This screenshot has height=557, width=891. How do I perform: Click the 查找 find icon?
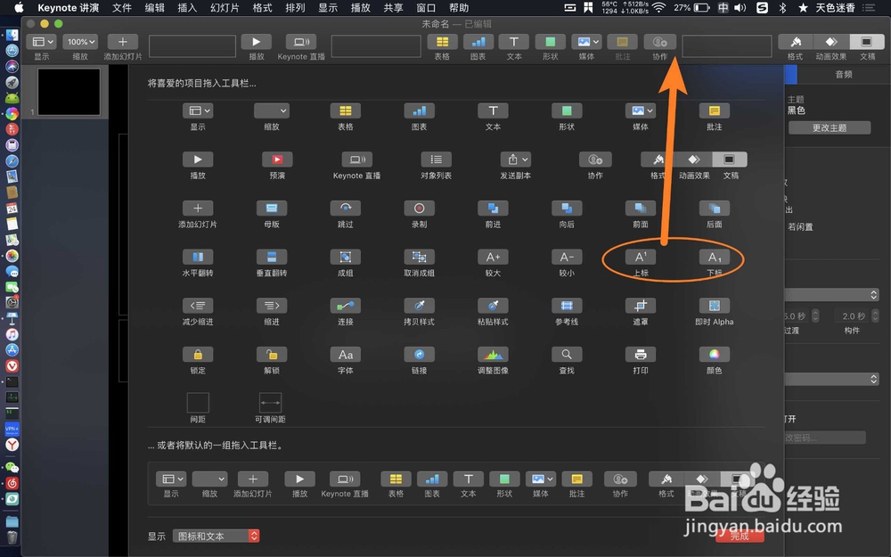tap(567, 355)
